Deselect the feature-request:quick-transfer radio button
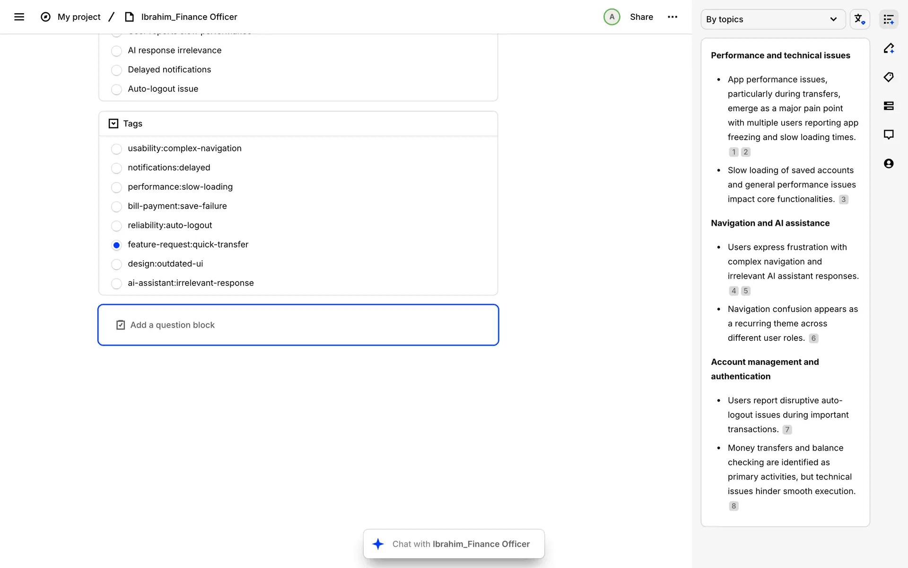This screenshot has height=568, width=908. [116, 245]
